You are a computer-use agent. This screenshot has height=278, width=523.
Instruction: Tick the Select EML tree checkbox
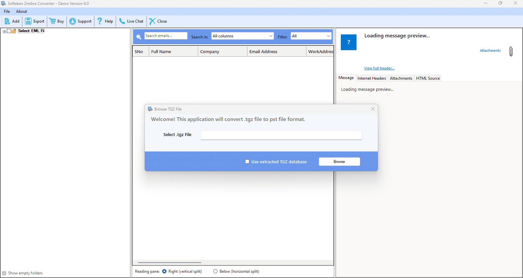tap(9, 31)
